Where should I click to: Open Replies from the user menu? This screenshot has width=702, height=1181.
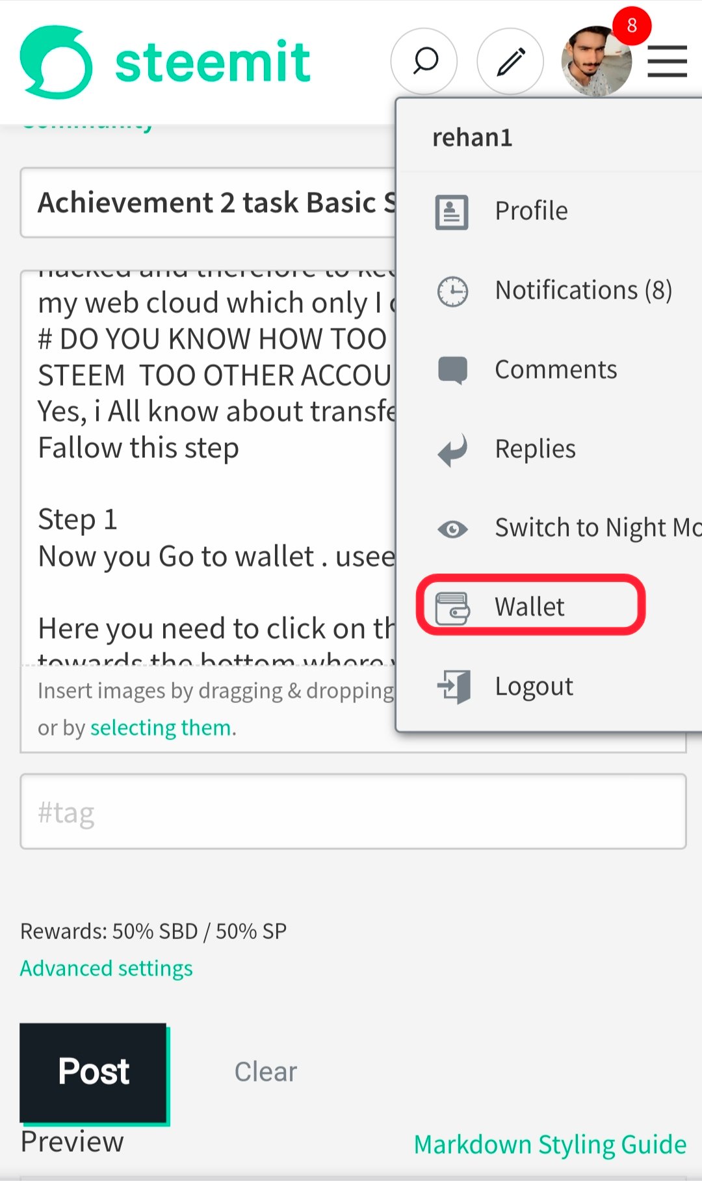(x=534, y=449)
